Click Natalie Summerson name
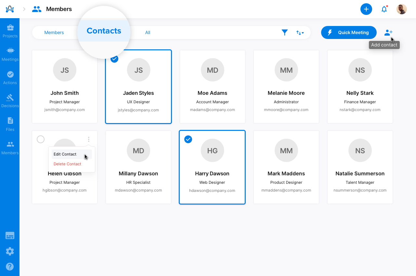The image size is (416, 276). pyautogui.click(x=360, y=173)
